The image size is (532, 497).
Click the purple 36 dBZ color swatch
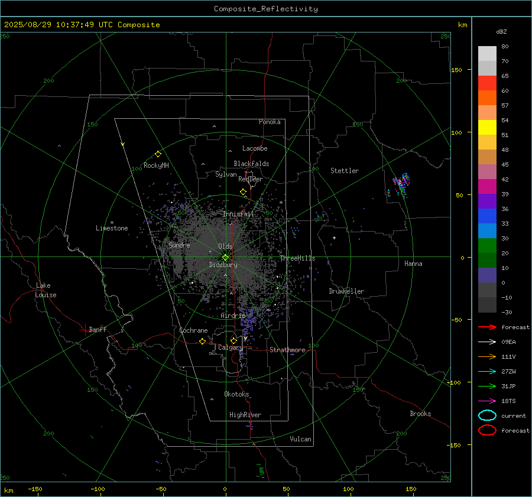pyautogui.click(x=487, y=201)
